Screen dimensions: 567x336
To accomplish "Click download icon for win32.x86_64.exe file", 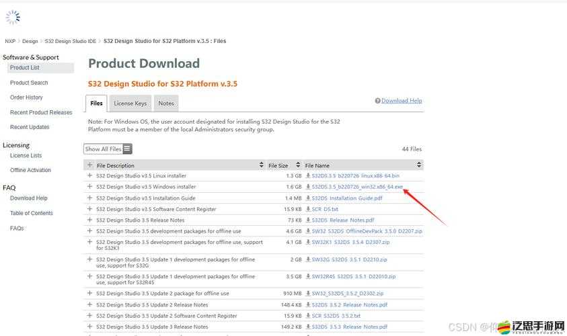I will click(x=308, y=187).
